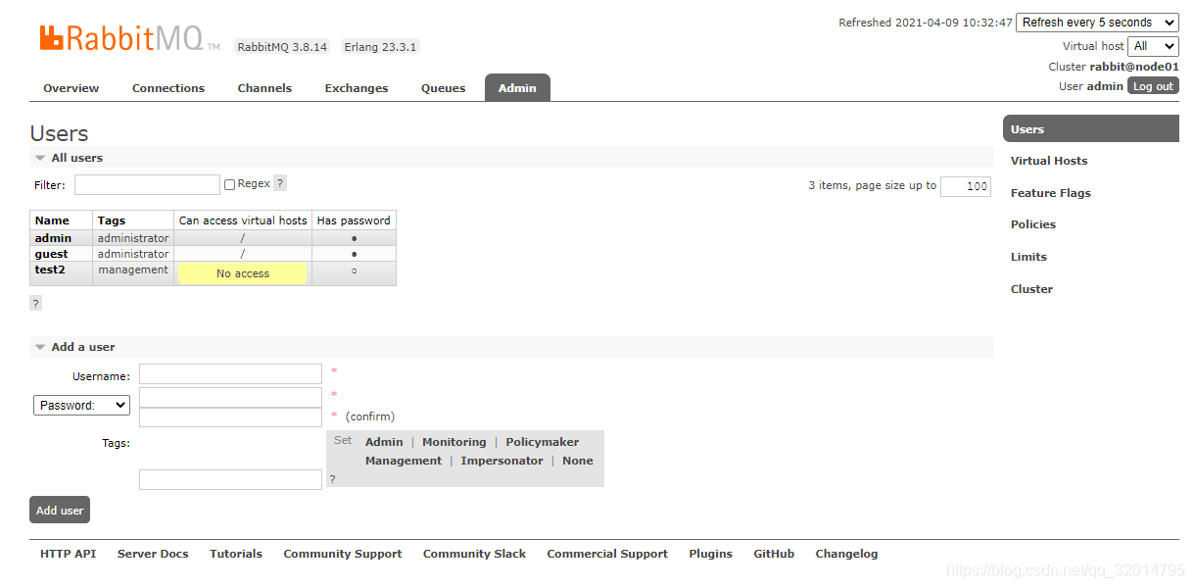Open the Virtual host dropdown

(1153, 46)
